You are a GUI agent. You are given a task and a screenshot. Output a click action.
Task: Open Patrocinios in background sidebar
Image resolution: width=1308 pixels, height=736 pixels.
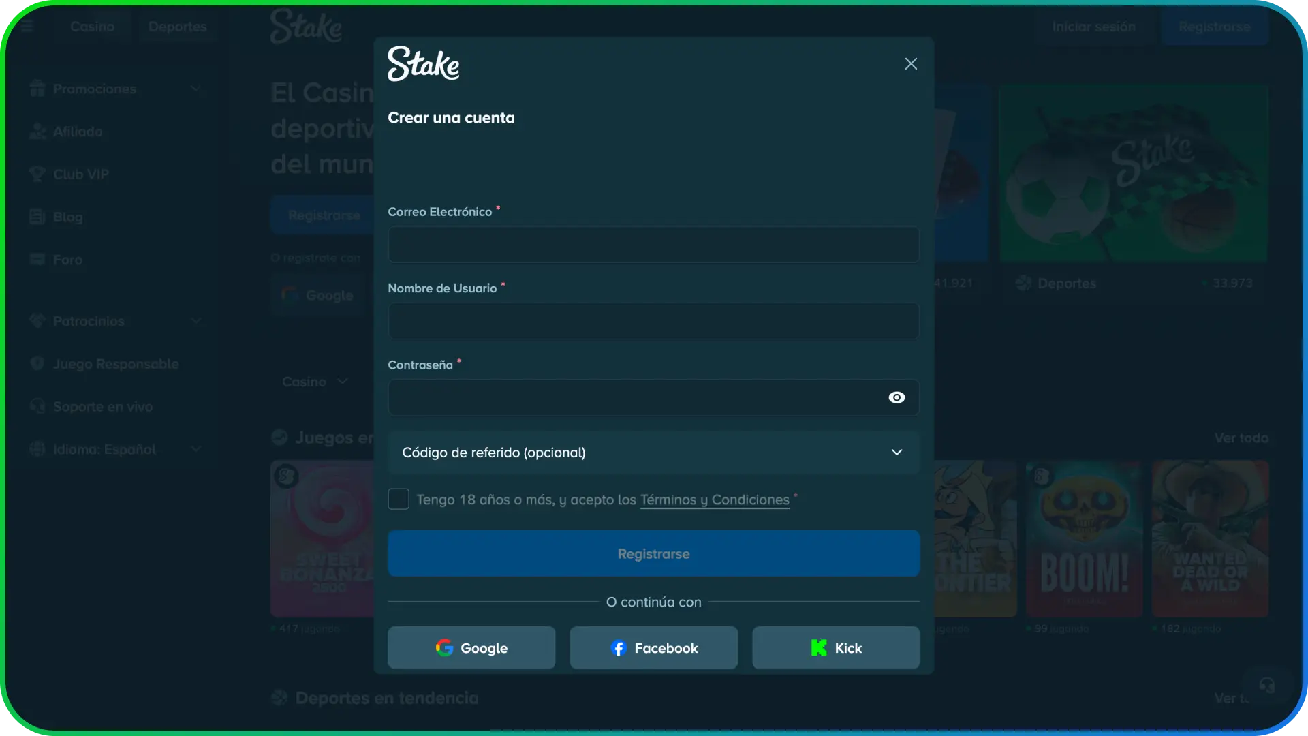point(89,321)
